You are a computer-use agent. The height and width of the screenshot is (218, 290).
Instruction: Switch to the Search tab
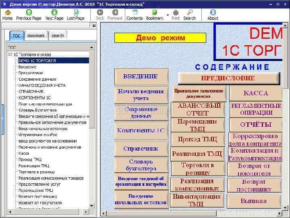[58, 36]
